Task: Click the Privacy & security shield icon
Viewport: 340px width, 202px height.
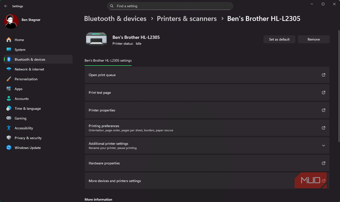Action: [x=9, y=138]
